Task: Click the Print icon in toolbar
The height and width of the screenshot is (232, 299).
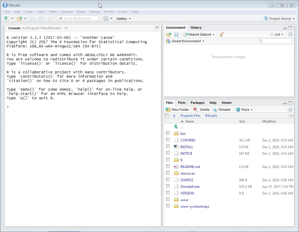Action: click(50, 18)
